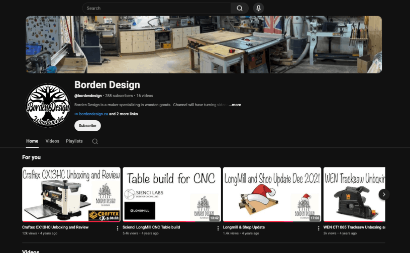Viewport: 410px width, 253px height.
Task: Open Craftex CX13HC Unboxing and Review title
Action: pyautogui.click(x=55, y=227)
